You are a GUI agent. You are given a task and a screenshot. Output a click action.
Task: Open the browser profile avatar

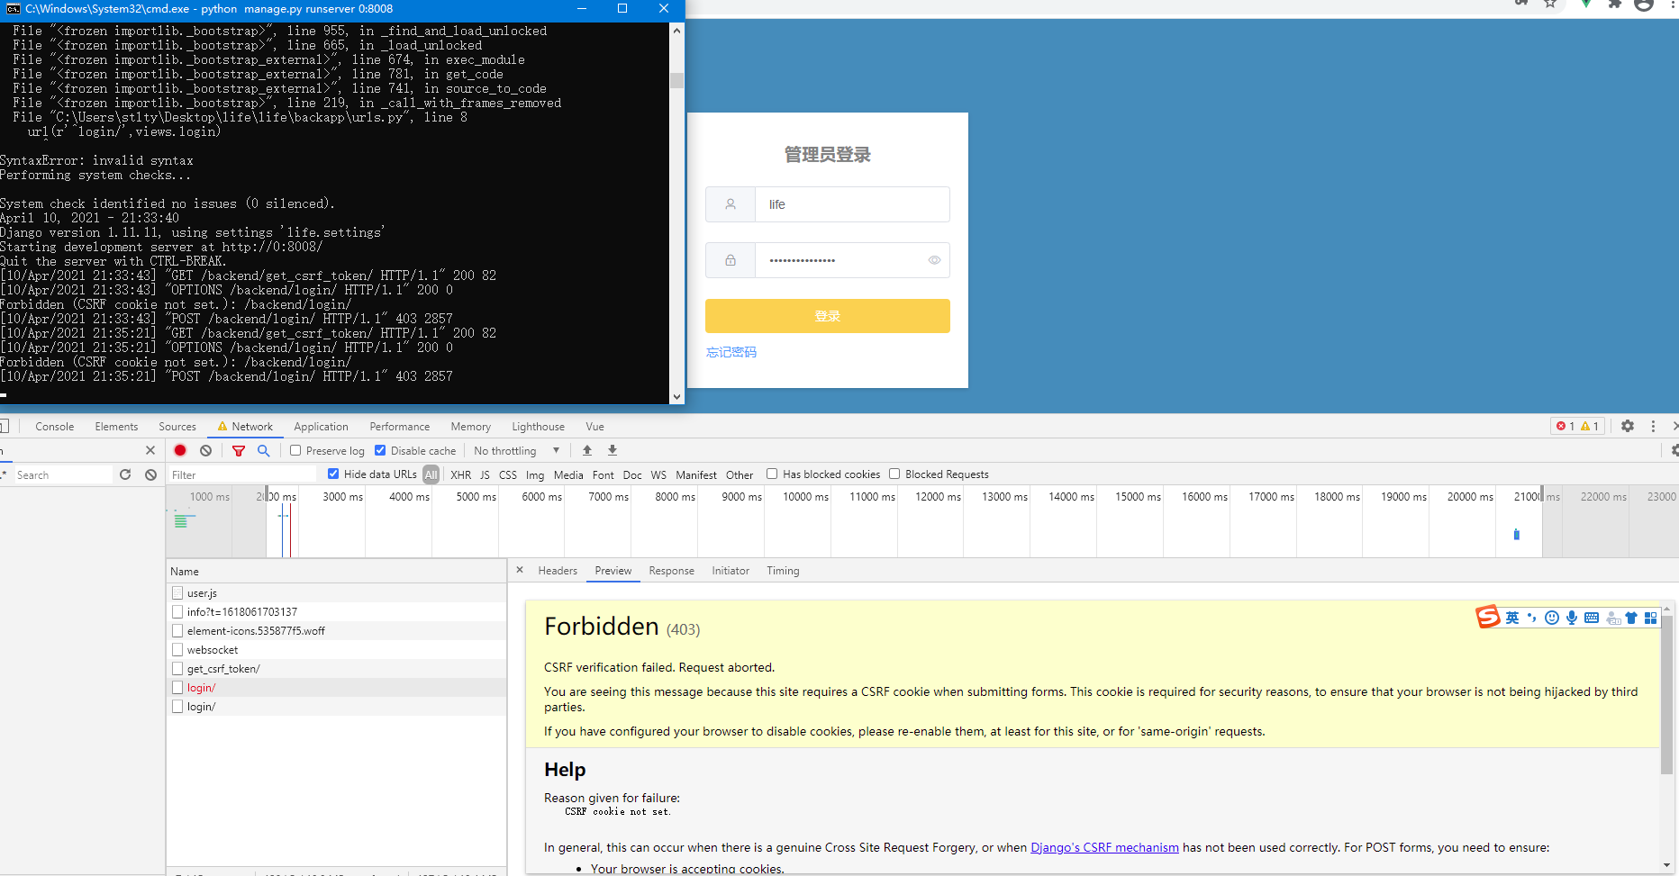1644,4
